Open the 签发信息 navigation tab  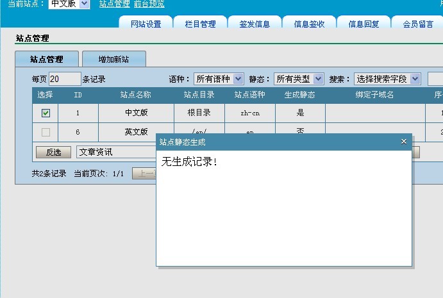point(255,24)
